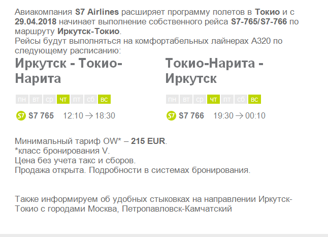Select Sunday (вс) in the Tokyo–Irkutsk schedule
This screenshot has height=237, width=328.
254,99
